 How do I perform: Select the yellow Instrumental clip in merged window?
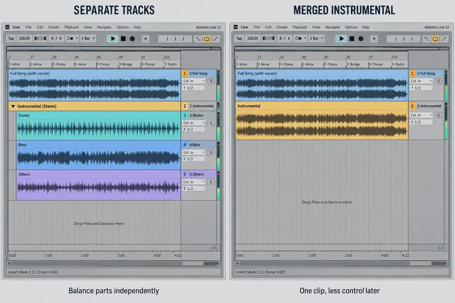click(322, 121)
